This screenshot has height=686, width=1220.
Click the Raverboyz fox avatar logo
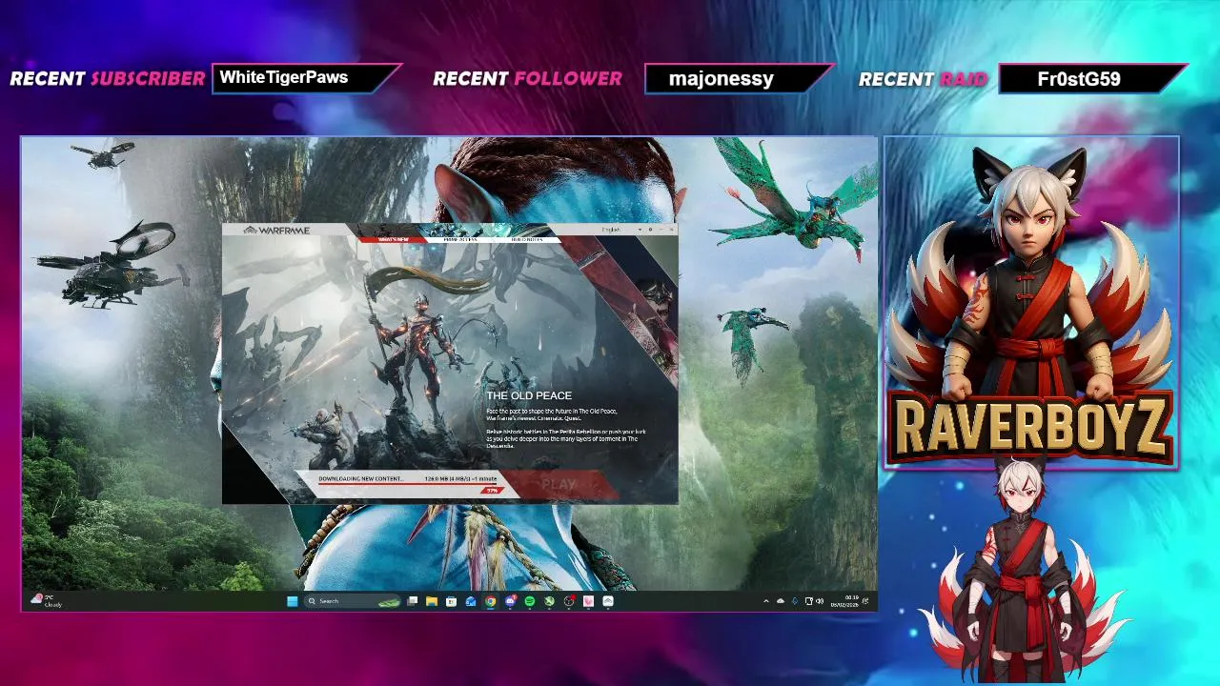(x=1031, y=304)
